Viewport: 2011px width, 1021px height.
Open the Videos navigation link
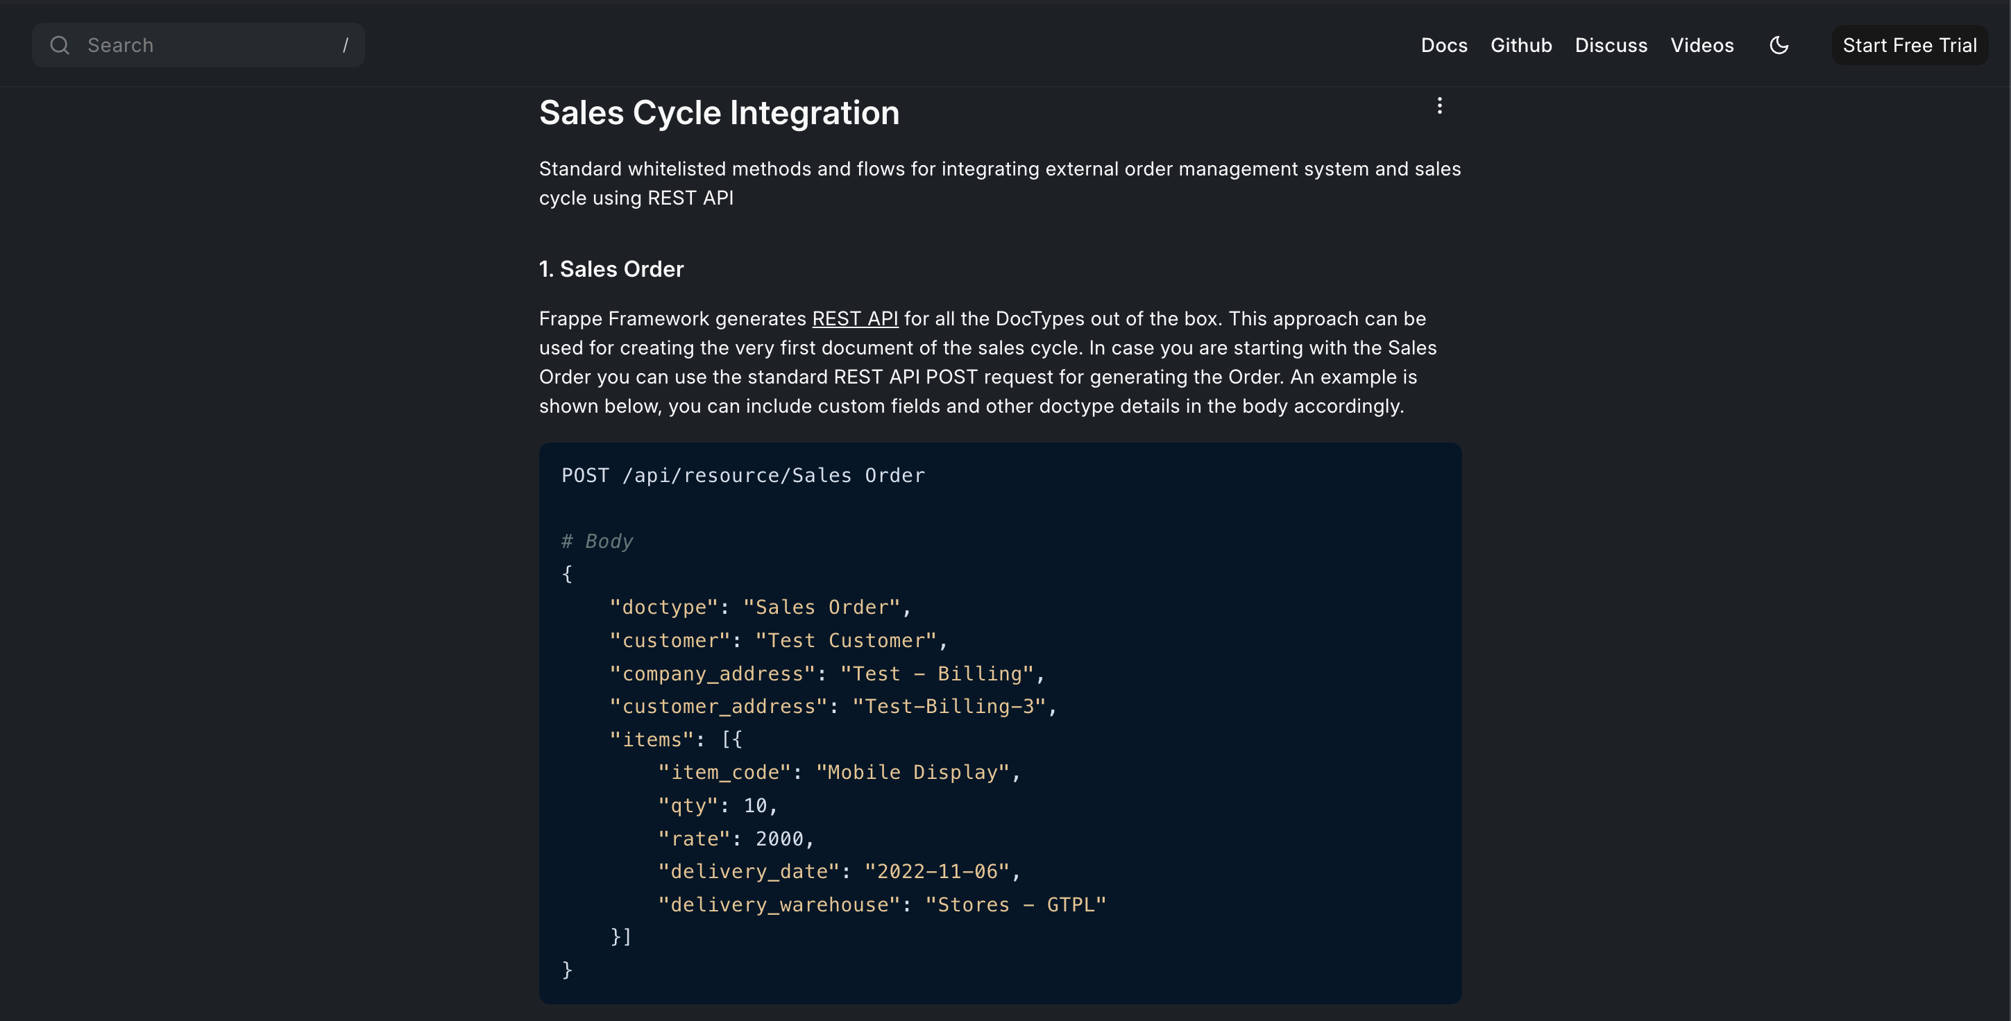pyautogui.click(x=1702, y=45)
